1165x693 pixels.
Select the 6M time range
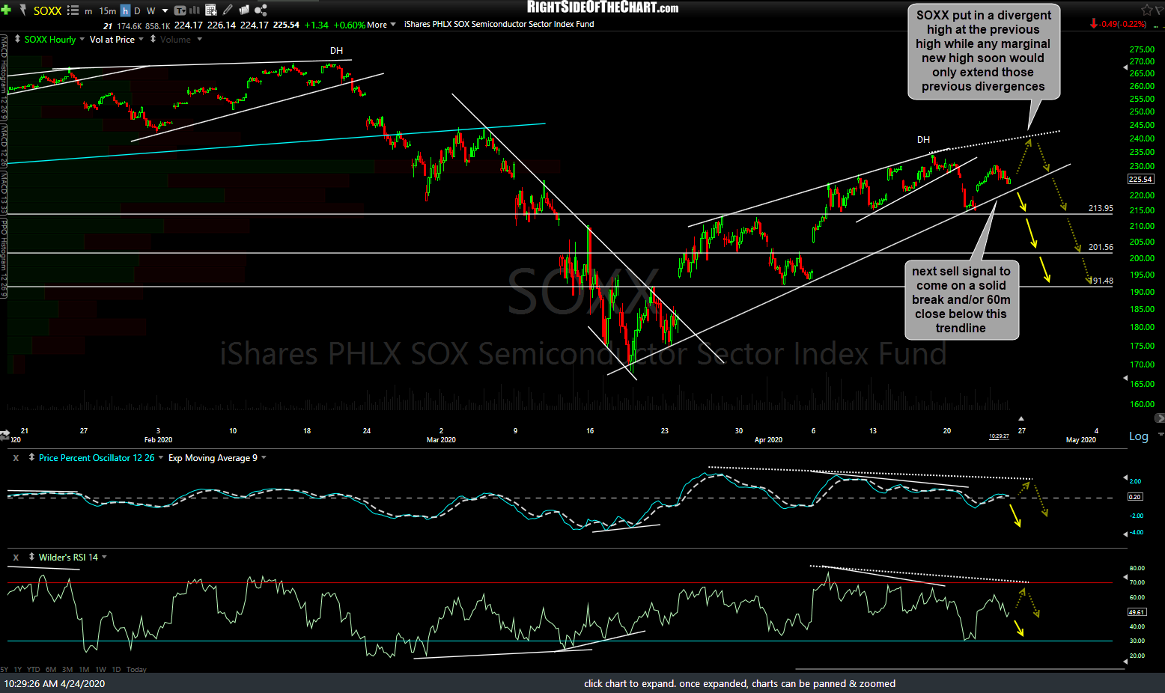pos(51,669)
